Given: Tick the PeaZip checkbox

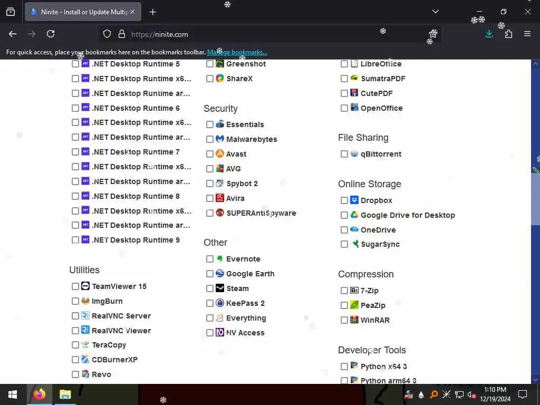Looking at the screenshot, I should pos(344,305).
